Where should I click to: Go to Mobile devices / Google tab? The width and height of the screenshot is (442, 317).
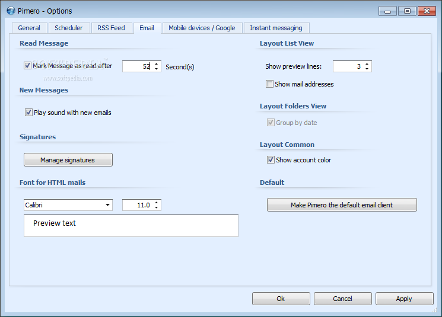(202, 28)
